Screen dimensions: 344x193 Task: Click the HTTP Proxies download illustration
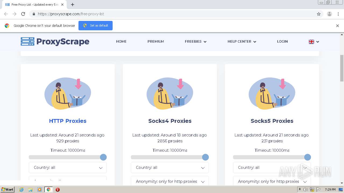pyautogui.click(x=68, y=94)
